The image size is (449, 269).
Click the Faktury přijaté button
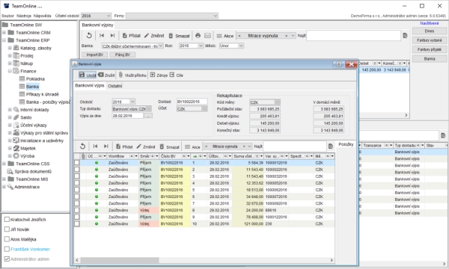430,49
